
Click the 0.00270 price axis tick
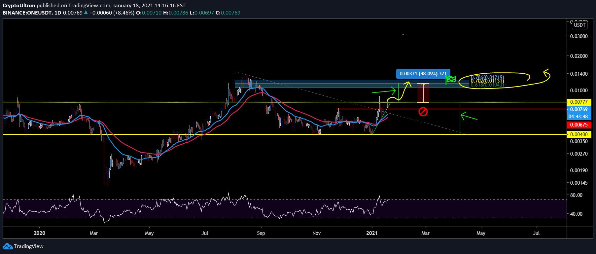(579, 154)
